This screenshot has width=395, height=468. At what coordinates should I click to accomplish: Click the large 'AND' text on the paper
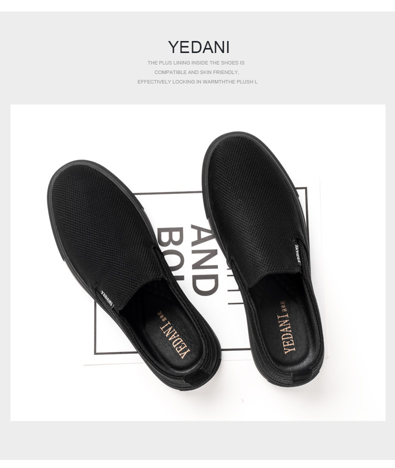[x=204, y=260]
